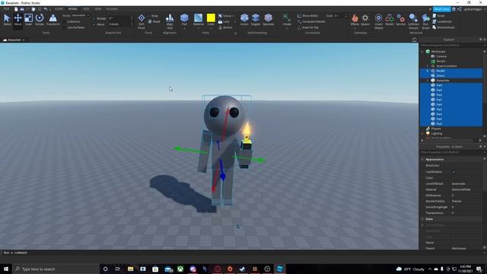
Task: Open the Material picker
Action: 198,20
